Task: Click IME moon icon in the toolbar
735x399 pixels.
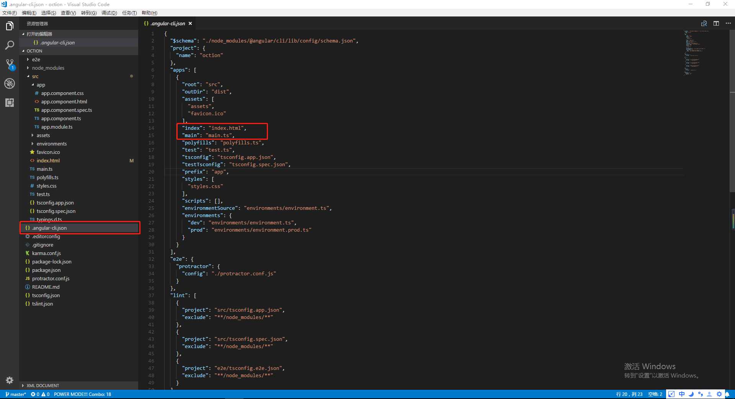Action: coord(691,394)
